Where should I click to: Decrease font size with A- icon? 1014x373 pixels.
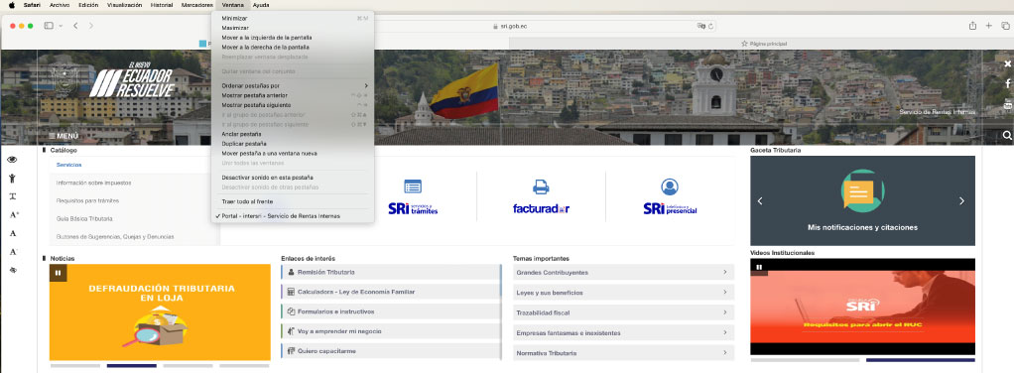tap(13, 251)
